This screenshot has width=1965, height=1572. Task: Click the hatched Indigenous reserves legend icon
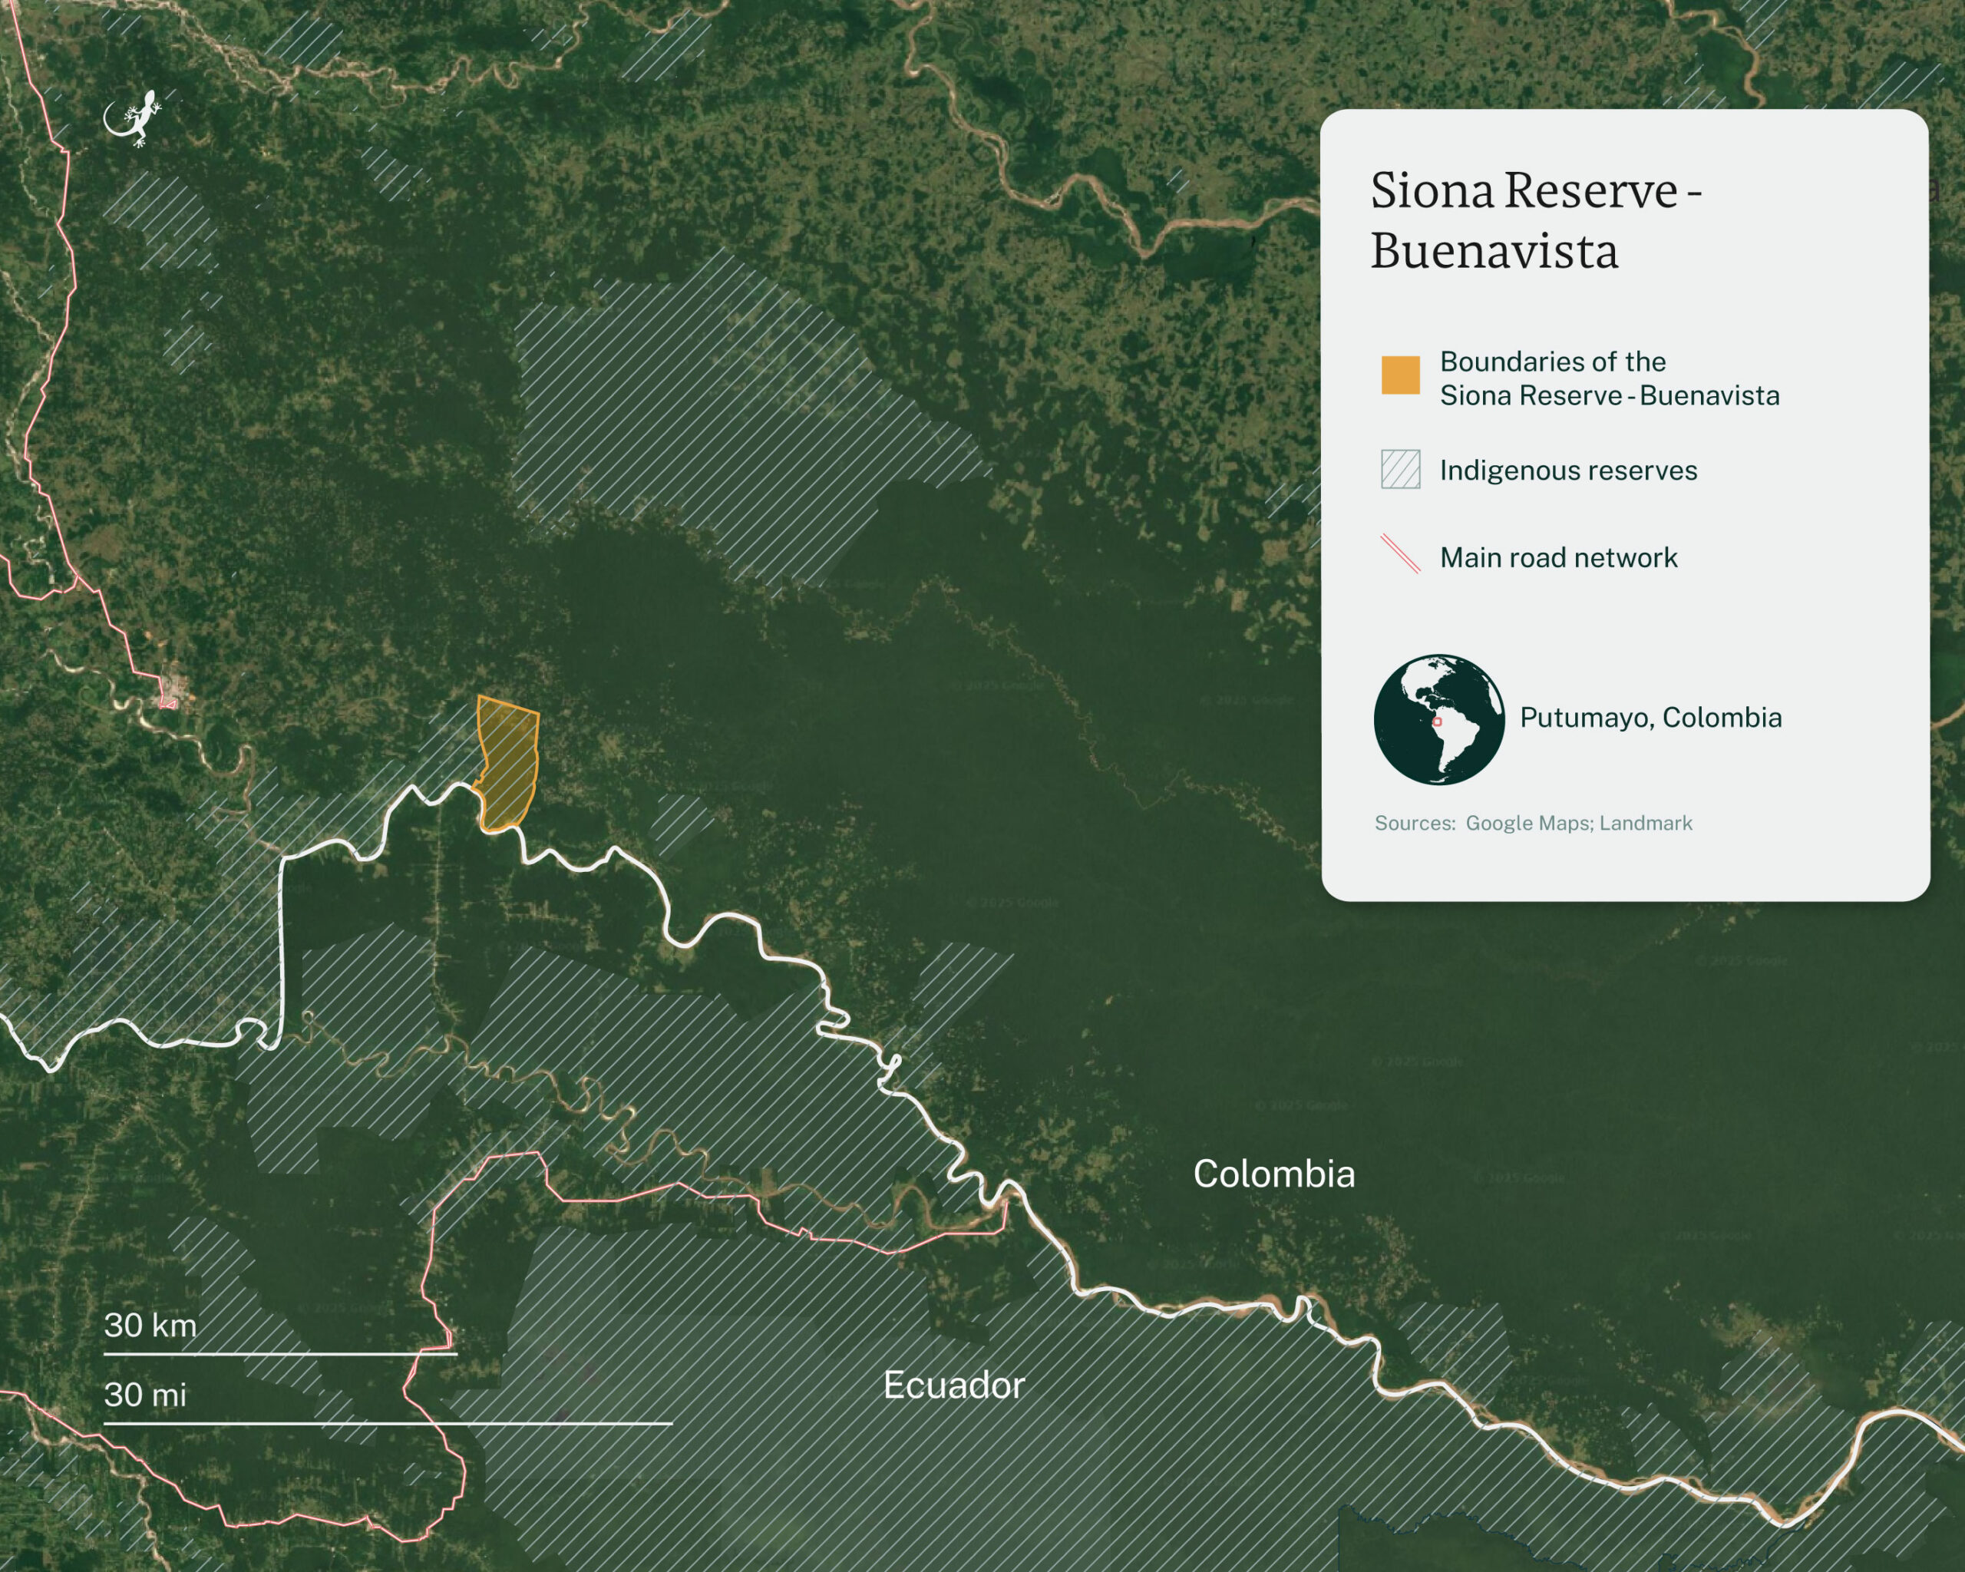coord(1400,469)
